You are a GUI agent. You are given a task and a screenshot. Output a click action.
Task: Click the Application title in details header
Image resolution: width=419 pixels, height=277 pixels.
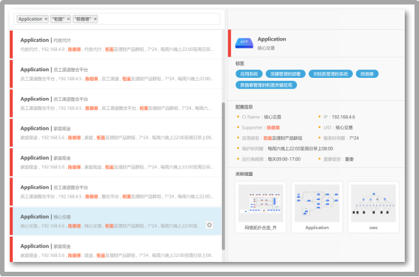point(272,39)
